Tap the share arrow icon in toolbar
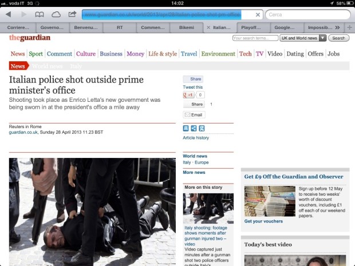 tap(72, 14)
